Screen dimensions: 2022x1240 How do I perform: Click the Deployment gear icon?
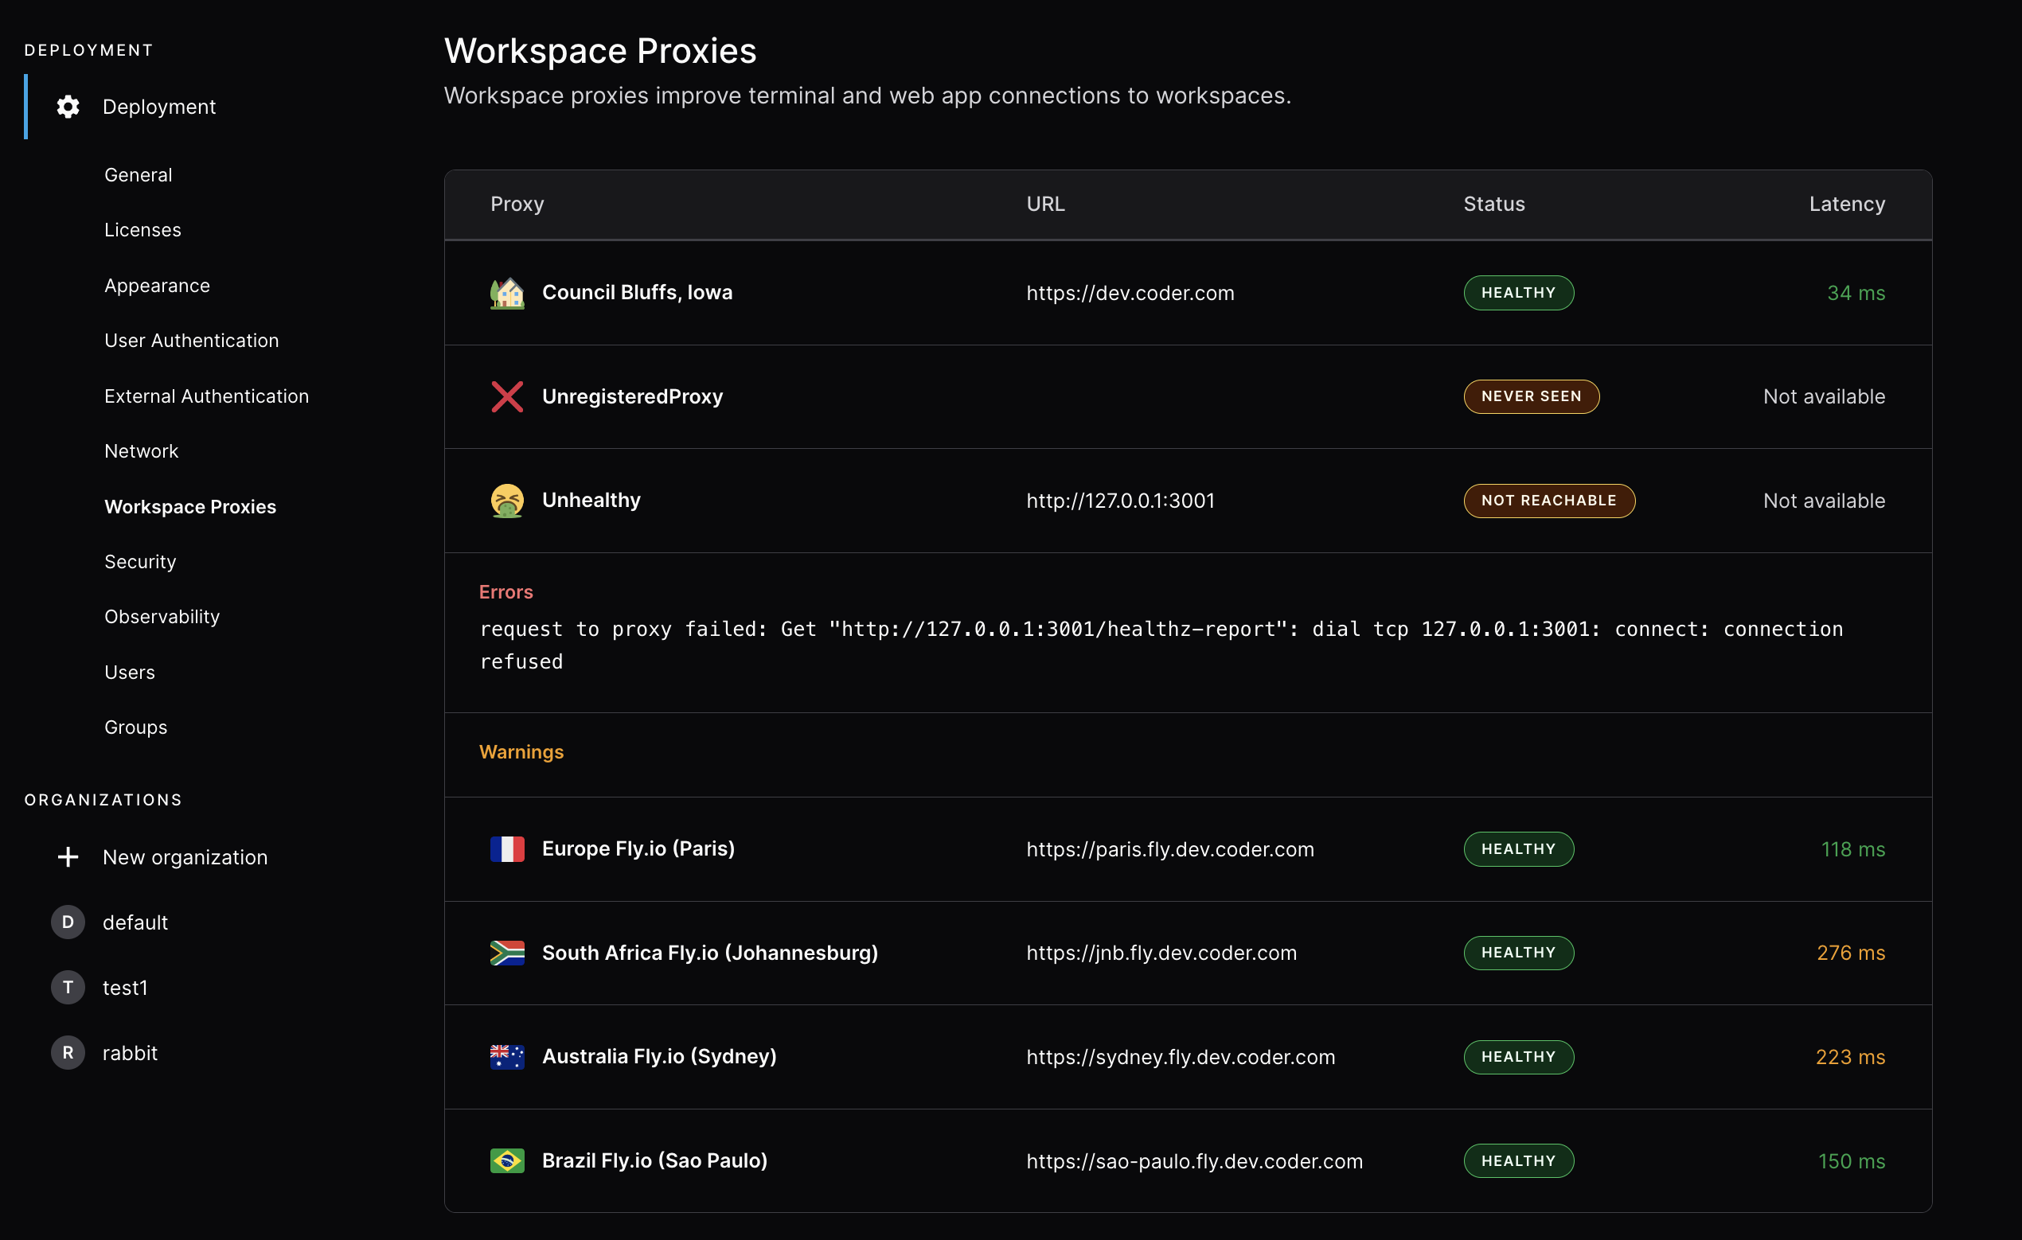(x=68, y=107)
